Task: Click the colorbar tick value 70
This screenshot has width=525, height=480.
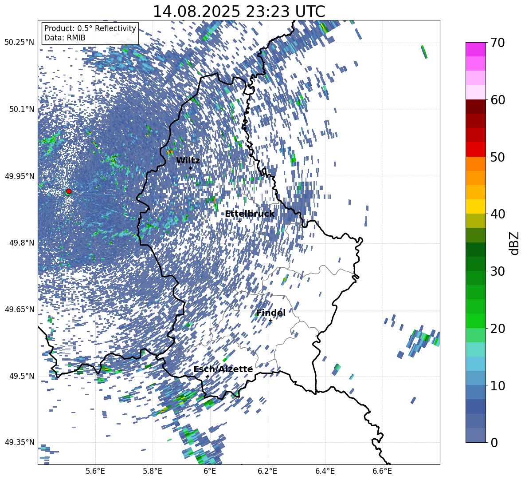Action: coord(497,43)
